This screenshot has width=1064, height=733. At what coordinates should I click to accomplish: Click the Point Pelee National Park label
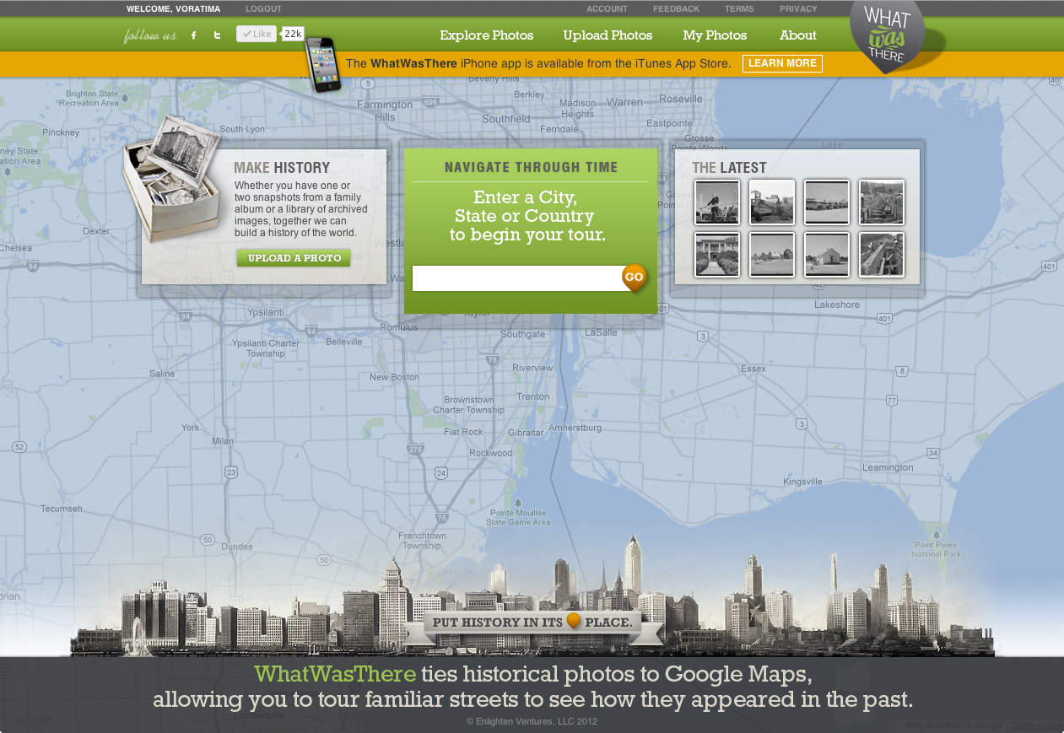pos(936,549)
